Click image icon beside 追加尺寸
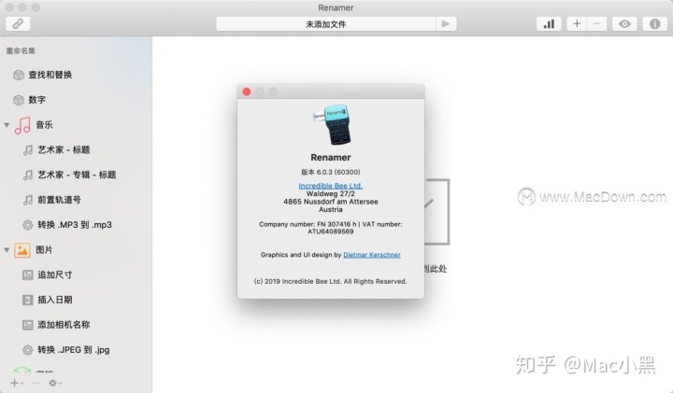The width and height of the screenshot is (673, 393). pyautogui.click(x=27, y=275)
